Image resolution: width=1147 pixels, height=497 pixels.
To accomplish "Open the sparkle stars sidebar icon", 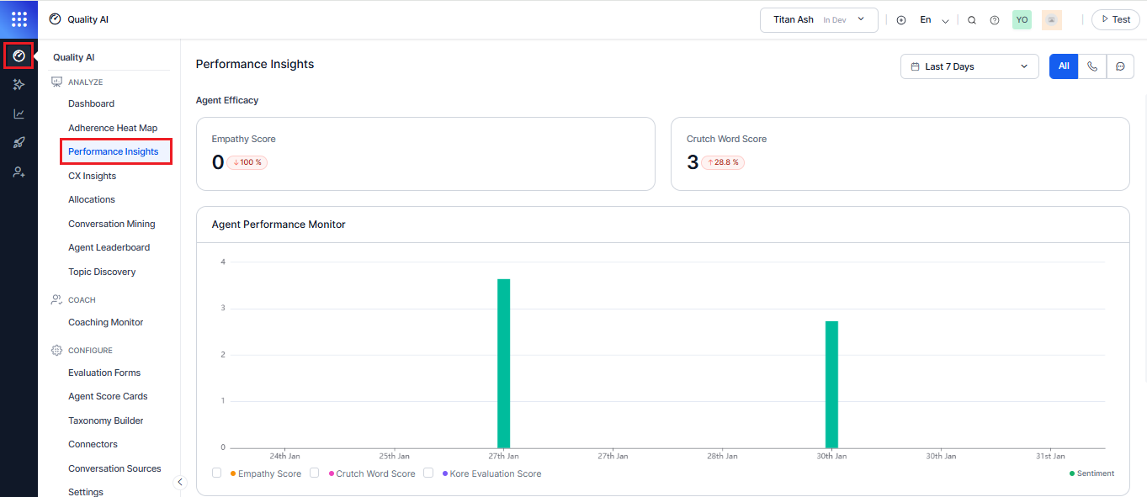I will [19, 85].
